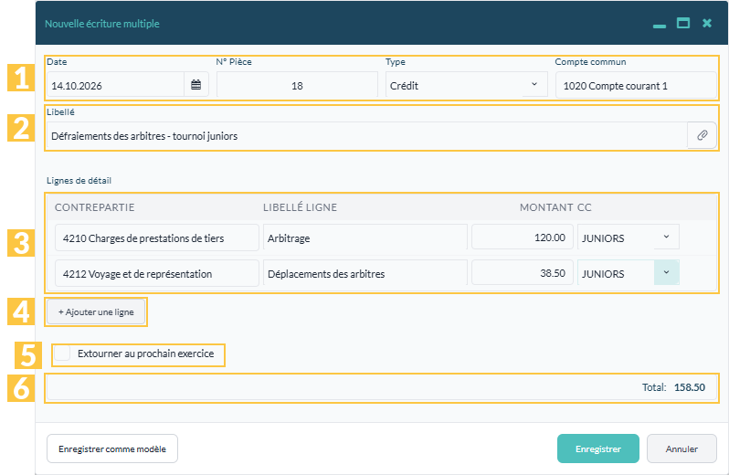Edit the Arbitrage line label field

pyautogui.click(x=365, y=238)
